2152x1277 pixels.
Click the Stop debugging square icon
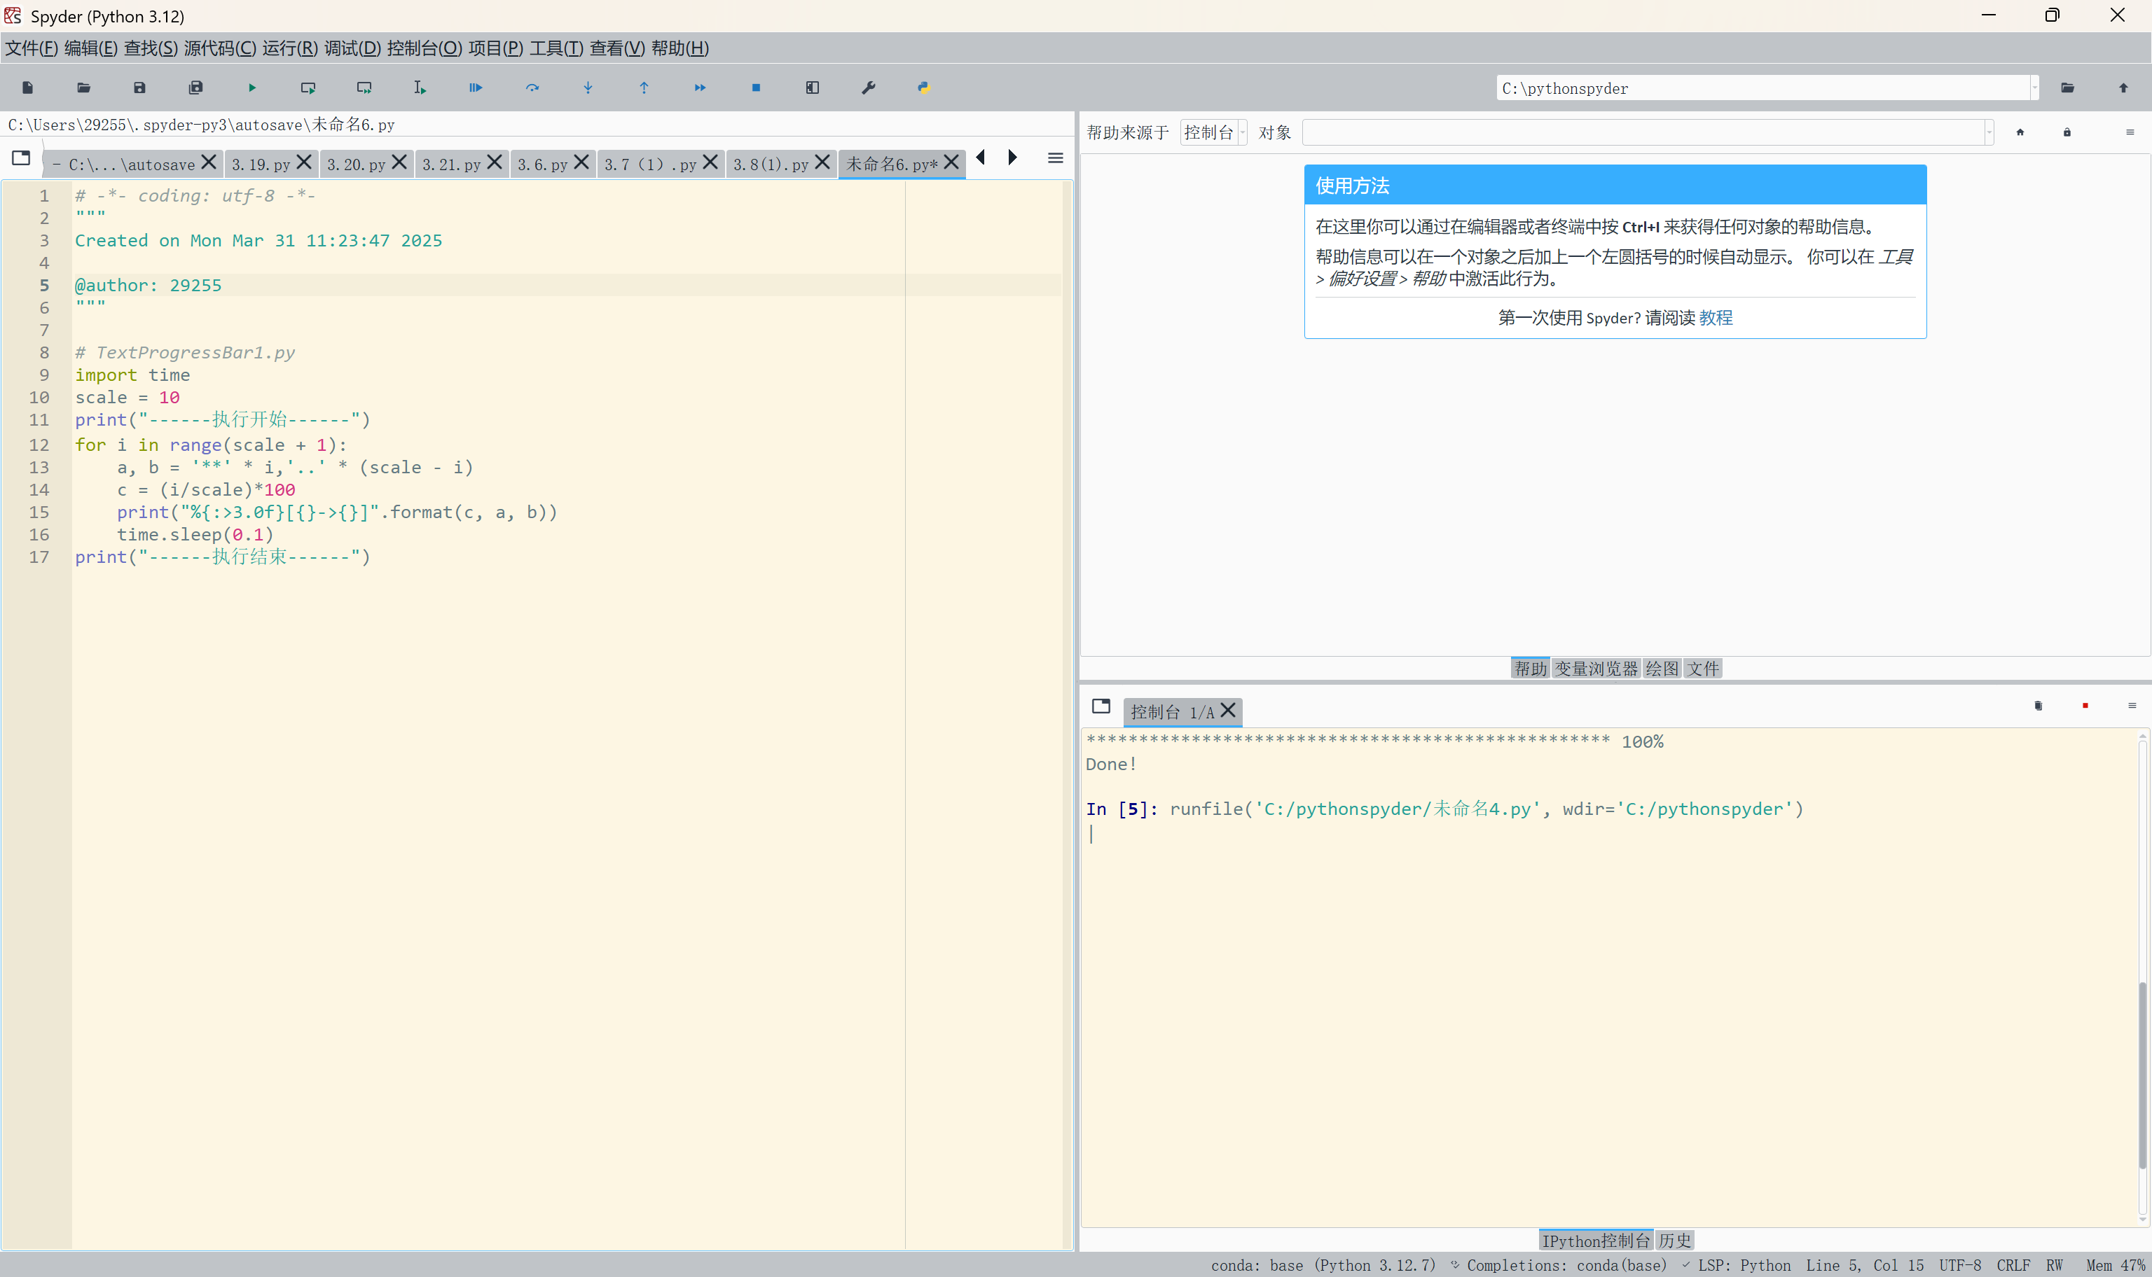[756, 88]
